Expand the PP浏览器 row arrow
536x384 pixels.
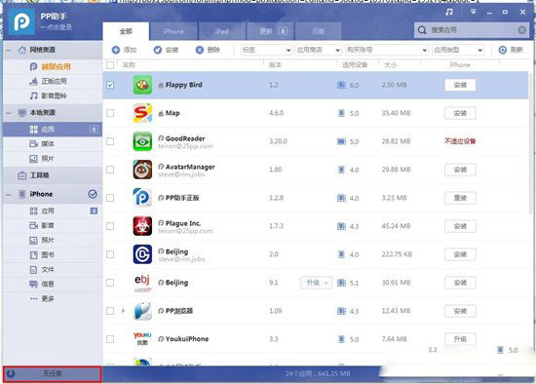click(x=123, y=311)
